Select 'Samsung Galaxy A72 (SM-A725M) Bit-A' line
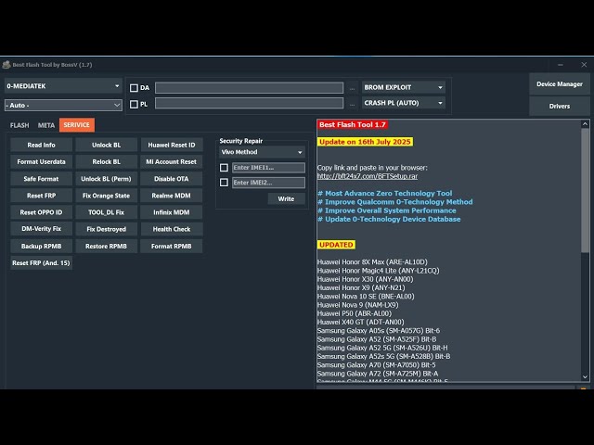Image resolution: width=594 pixels, height=445 pixels. [x=378, y=374]
